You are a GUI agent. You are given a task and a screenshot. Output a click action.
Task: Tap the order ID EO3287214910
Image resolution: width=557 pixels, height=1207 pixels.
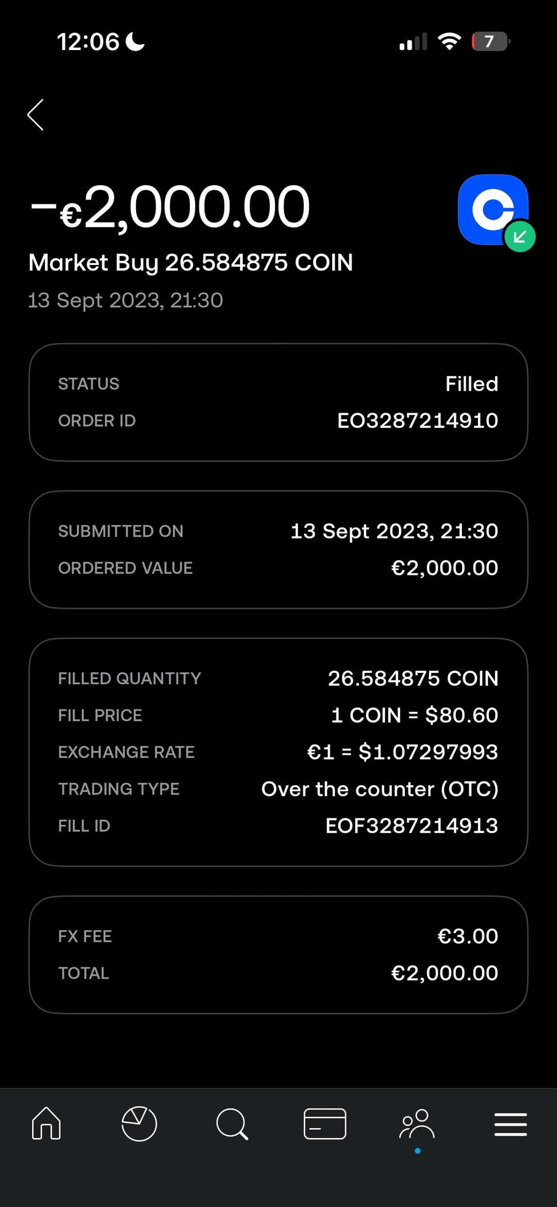[417, 421]
